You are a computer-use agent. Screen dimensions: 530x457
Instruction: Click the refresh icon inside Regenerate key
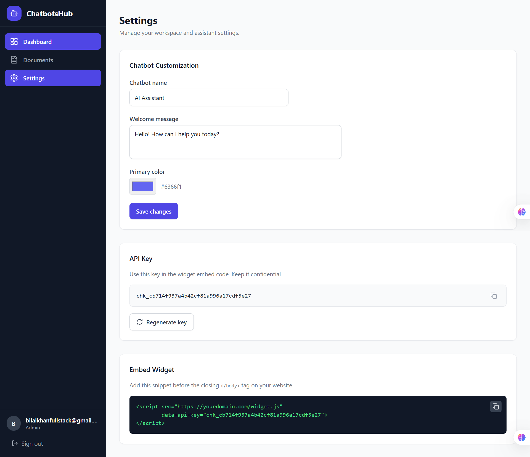tap(140, 322)
